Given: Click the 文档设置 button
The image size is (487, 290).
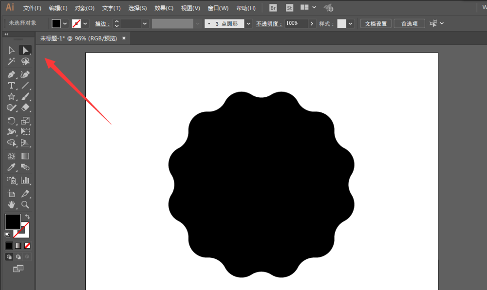Looking at the screenshot, I should click(x=376, y=23).
